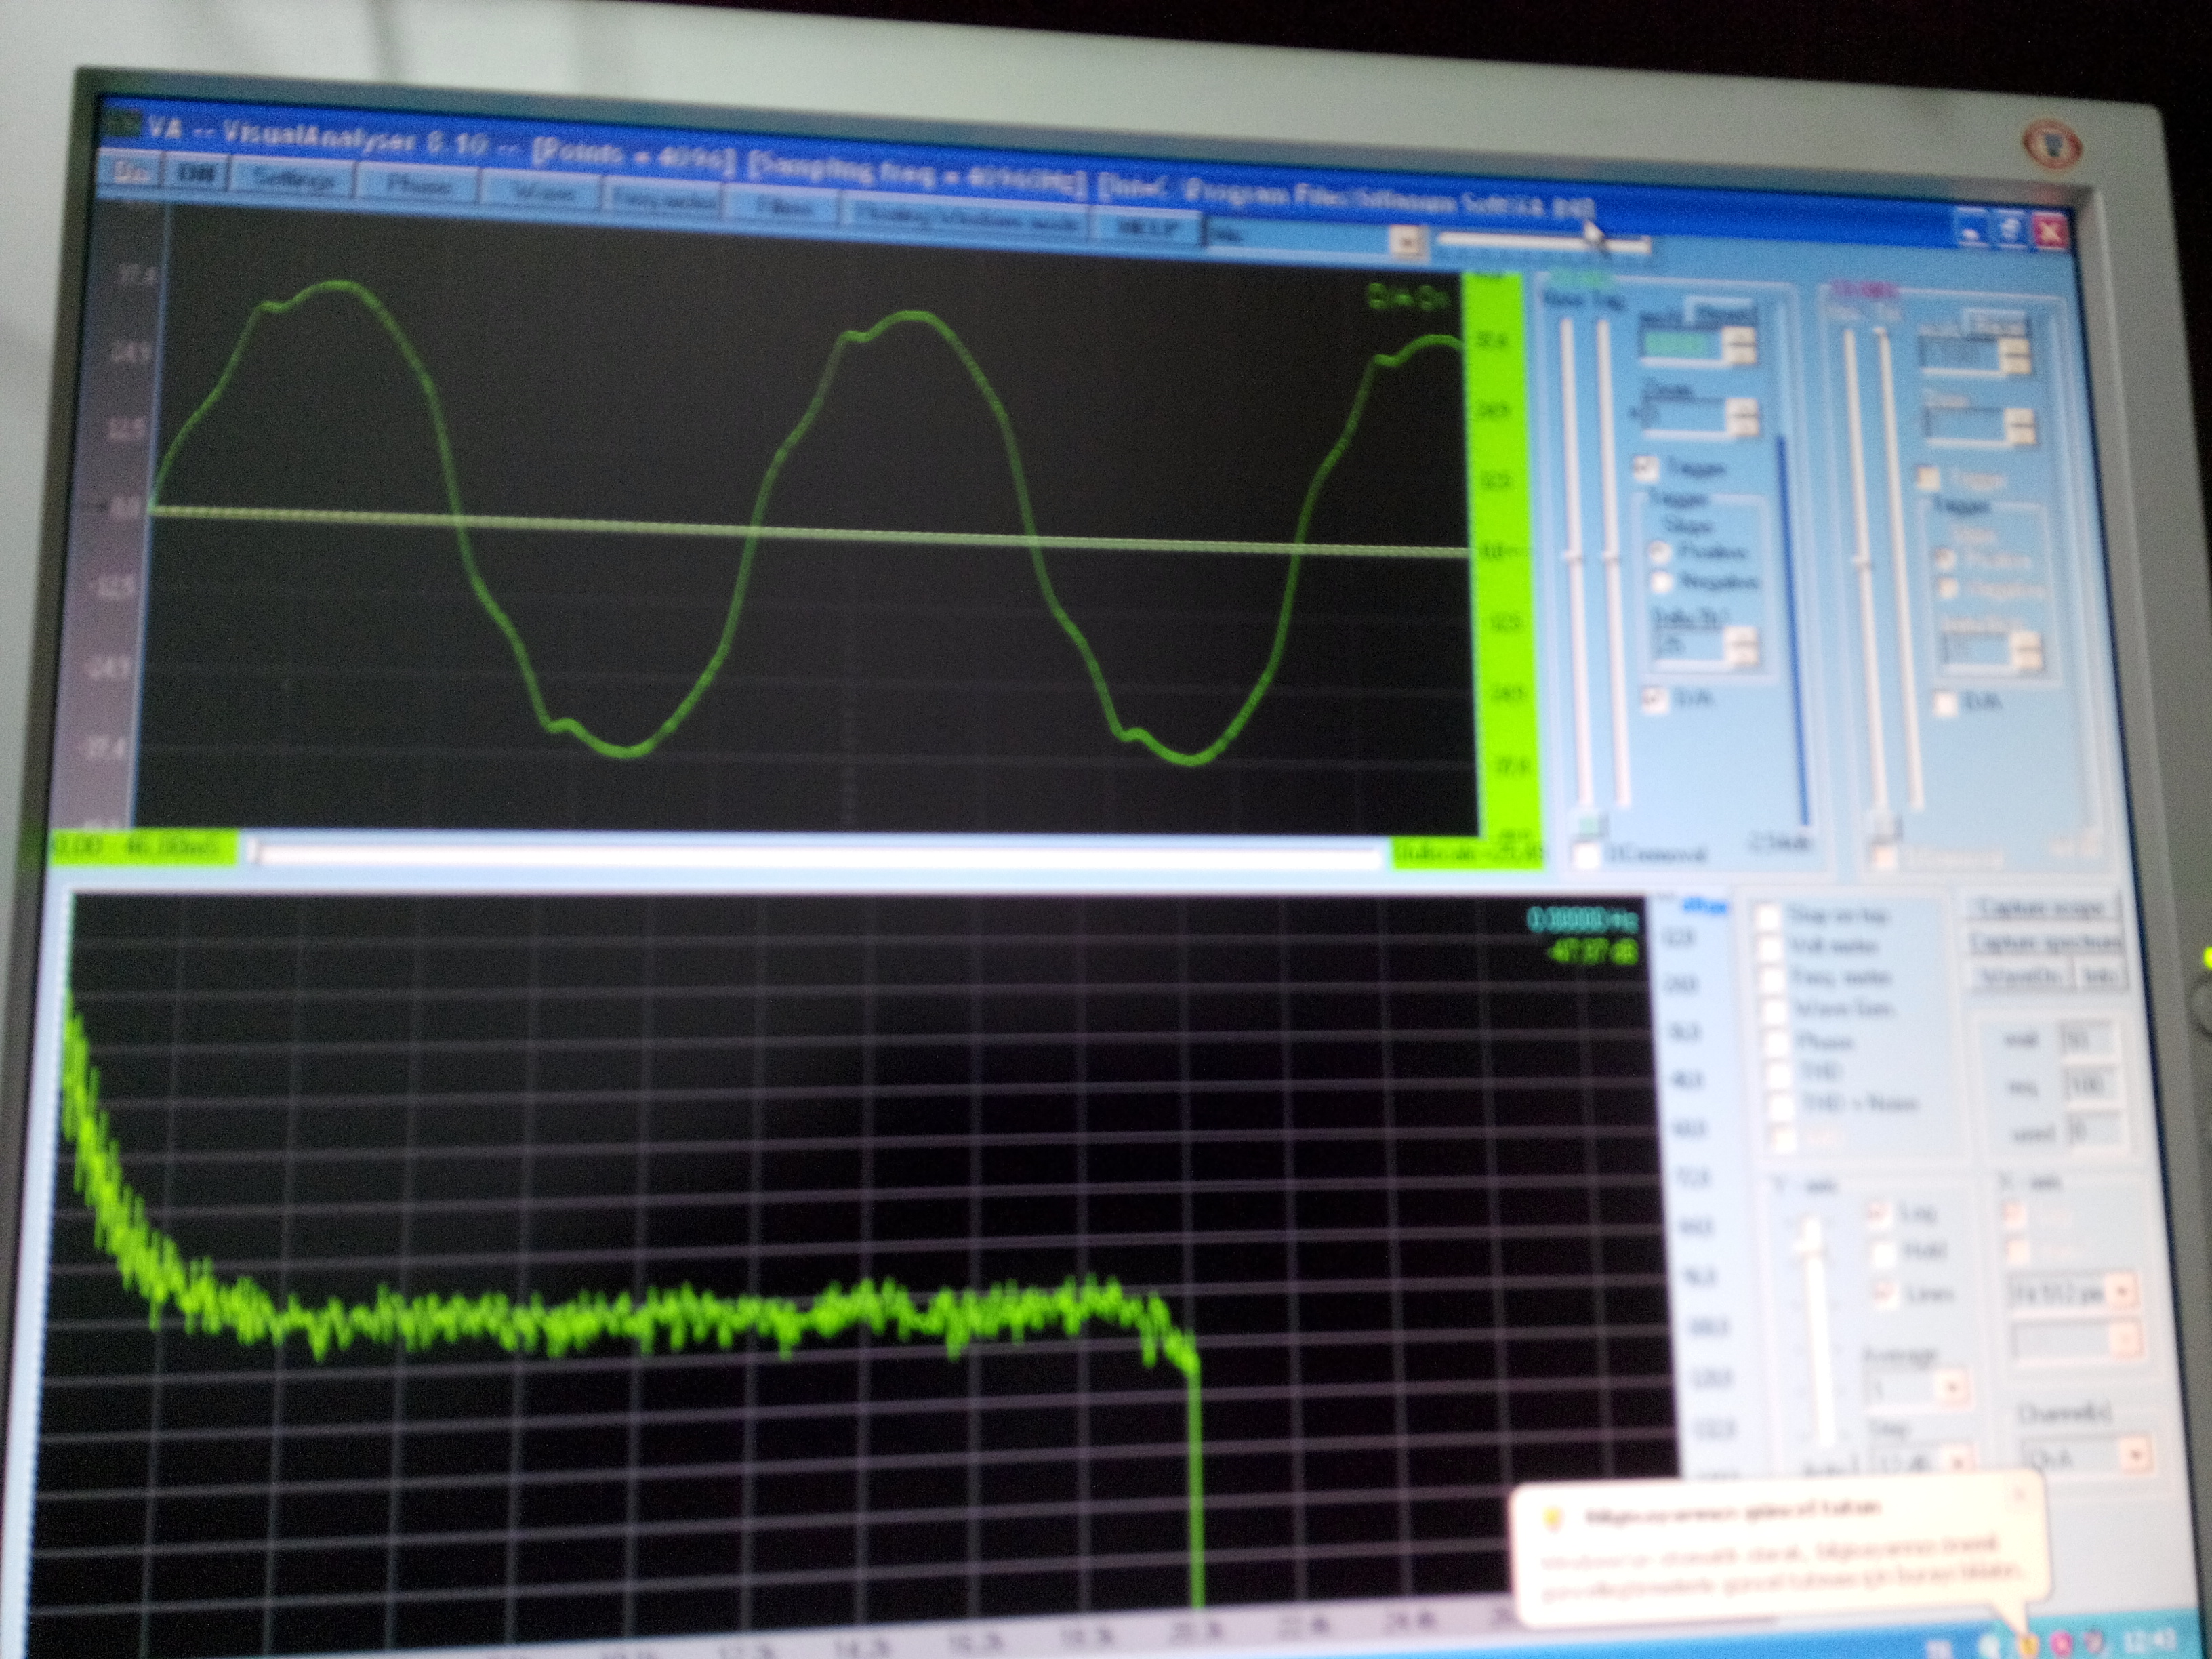Open the X-axis fit points dropdown
2212x1659 pixels.
(2123, 1292)
